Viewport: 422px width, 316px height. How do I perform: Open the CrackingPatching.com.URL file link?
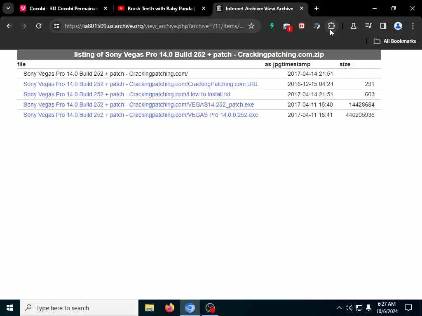pos(141,84)
